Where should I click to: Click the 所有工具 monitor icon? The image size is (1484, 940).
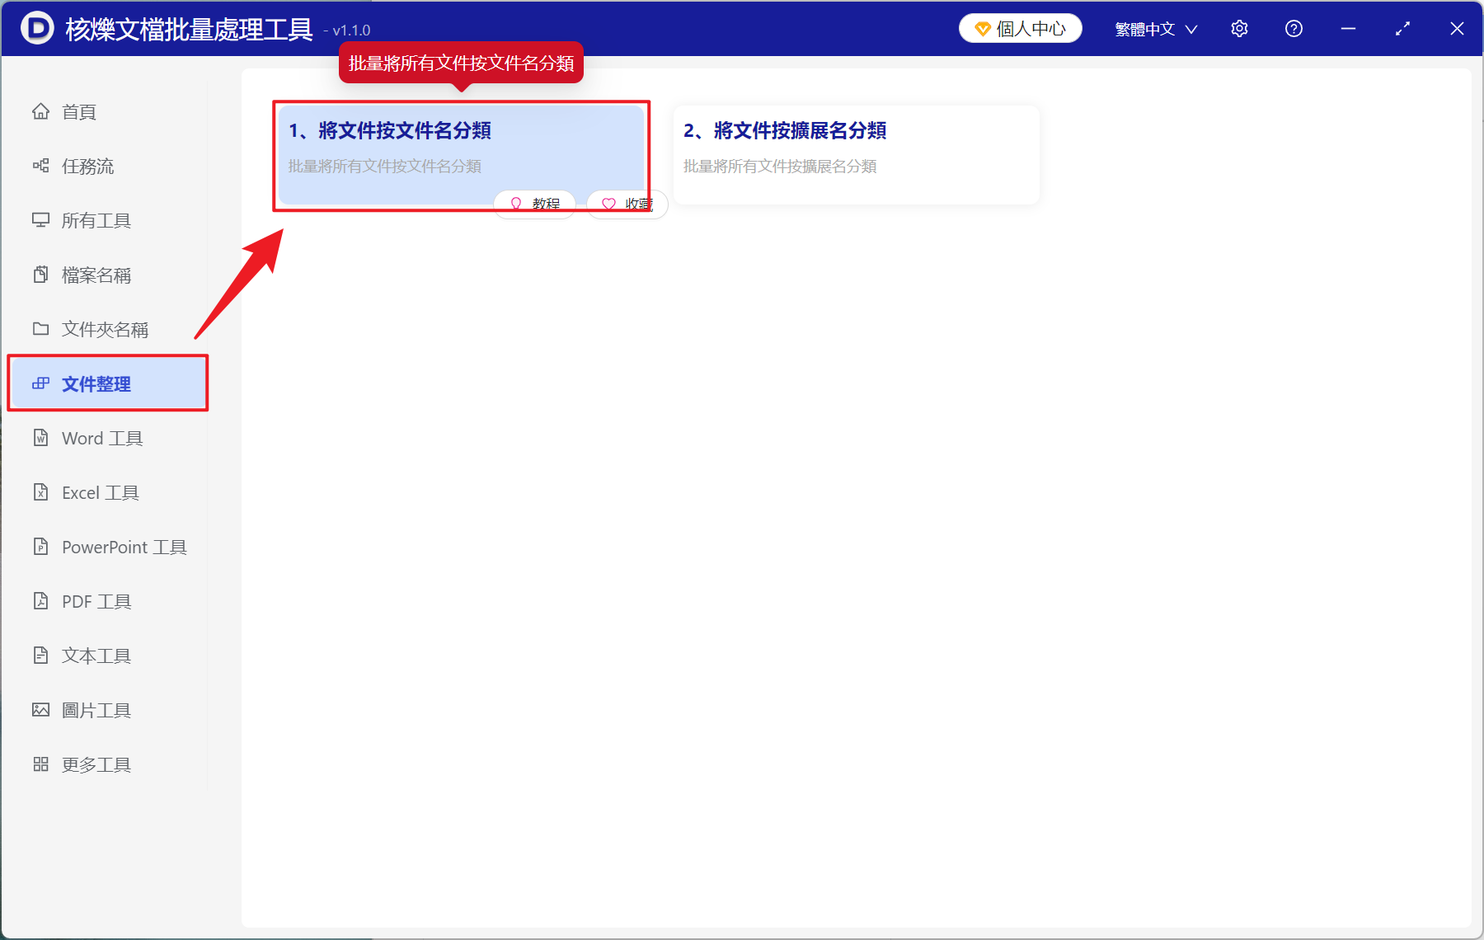41,220
